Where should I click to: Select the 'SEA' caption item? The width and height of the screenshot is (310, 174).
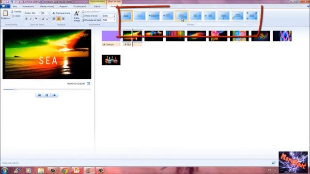(x=132, y=44)
